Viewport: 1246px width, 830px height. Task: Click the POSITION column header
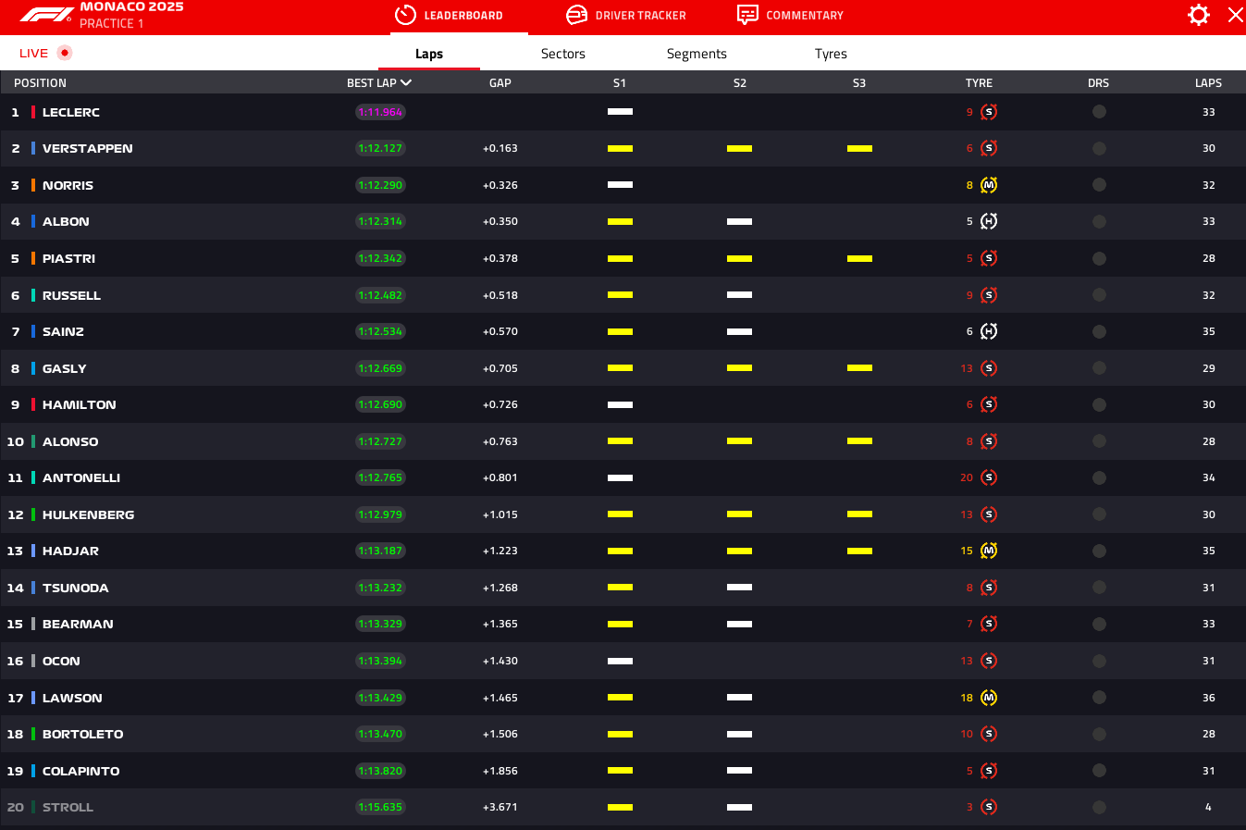pos(40,83)
